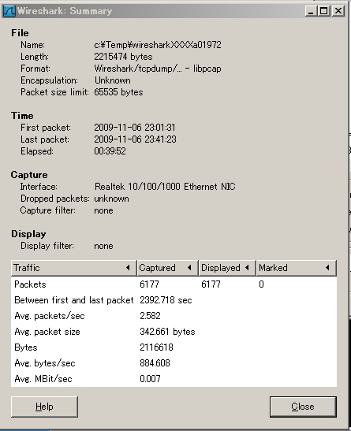Select the Bytes row showing 2116618
The height and width of the screenshot is (431, 351).
pos(174,347)
